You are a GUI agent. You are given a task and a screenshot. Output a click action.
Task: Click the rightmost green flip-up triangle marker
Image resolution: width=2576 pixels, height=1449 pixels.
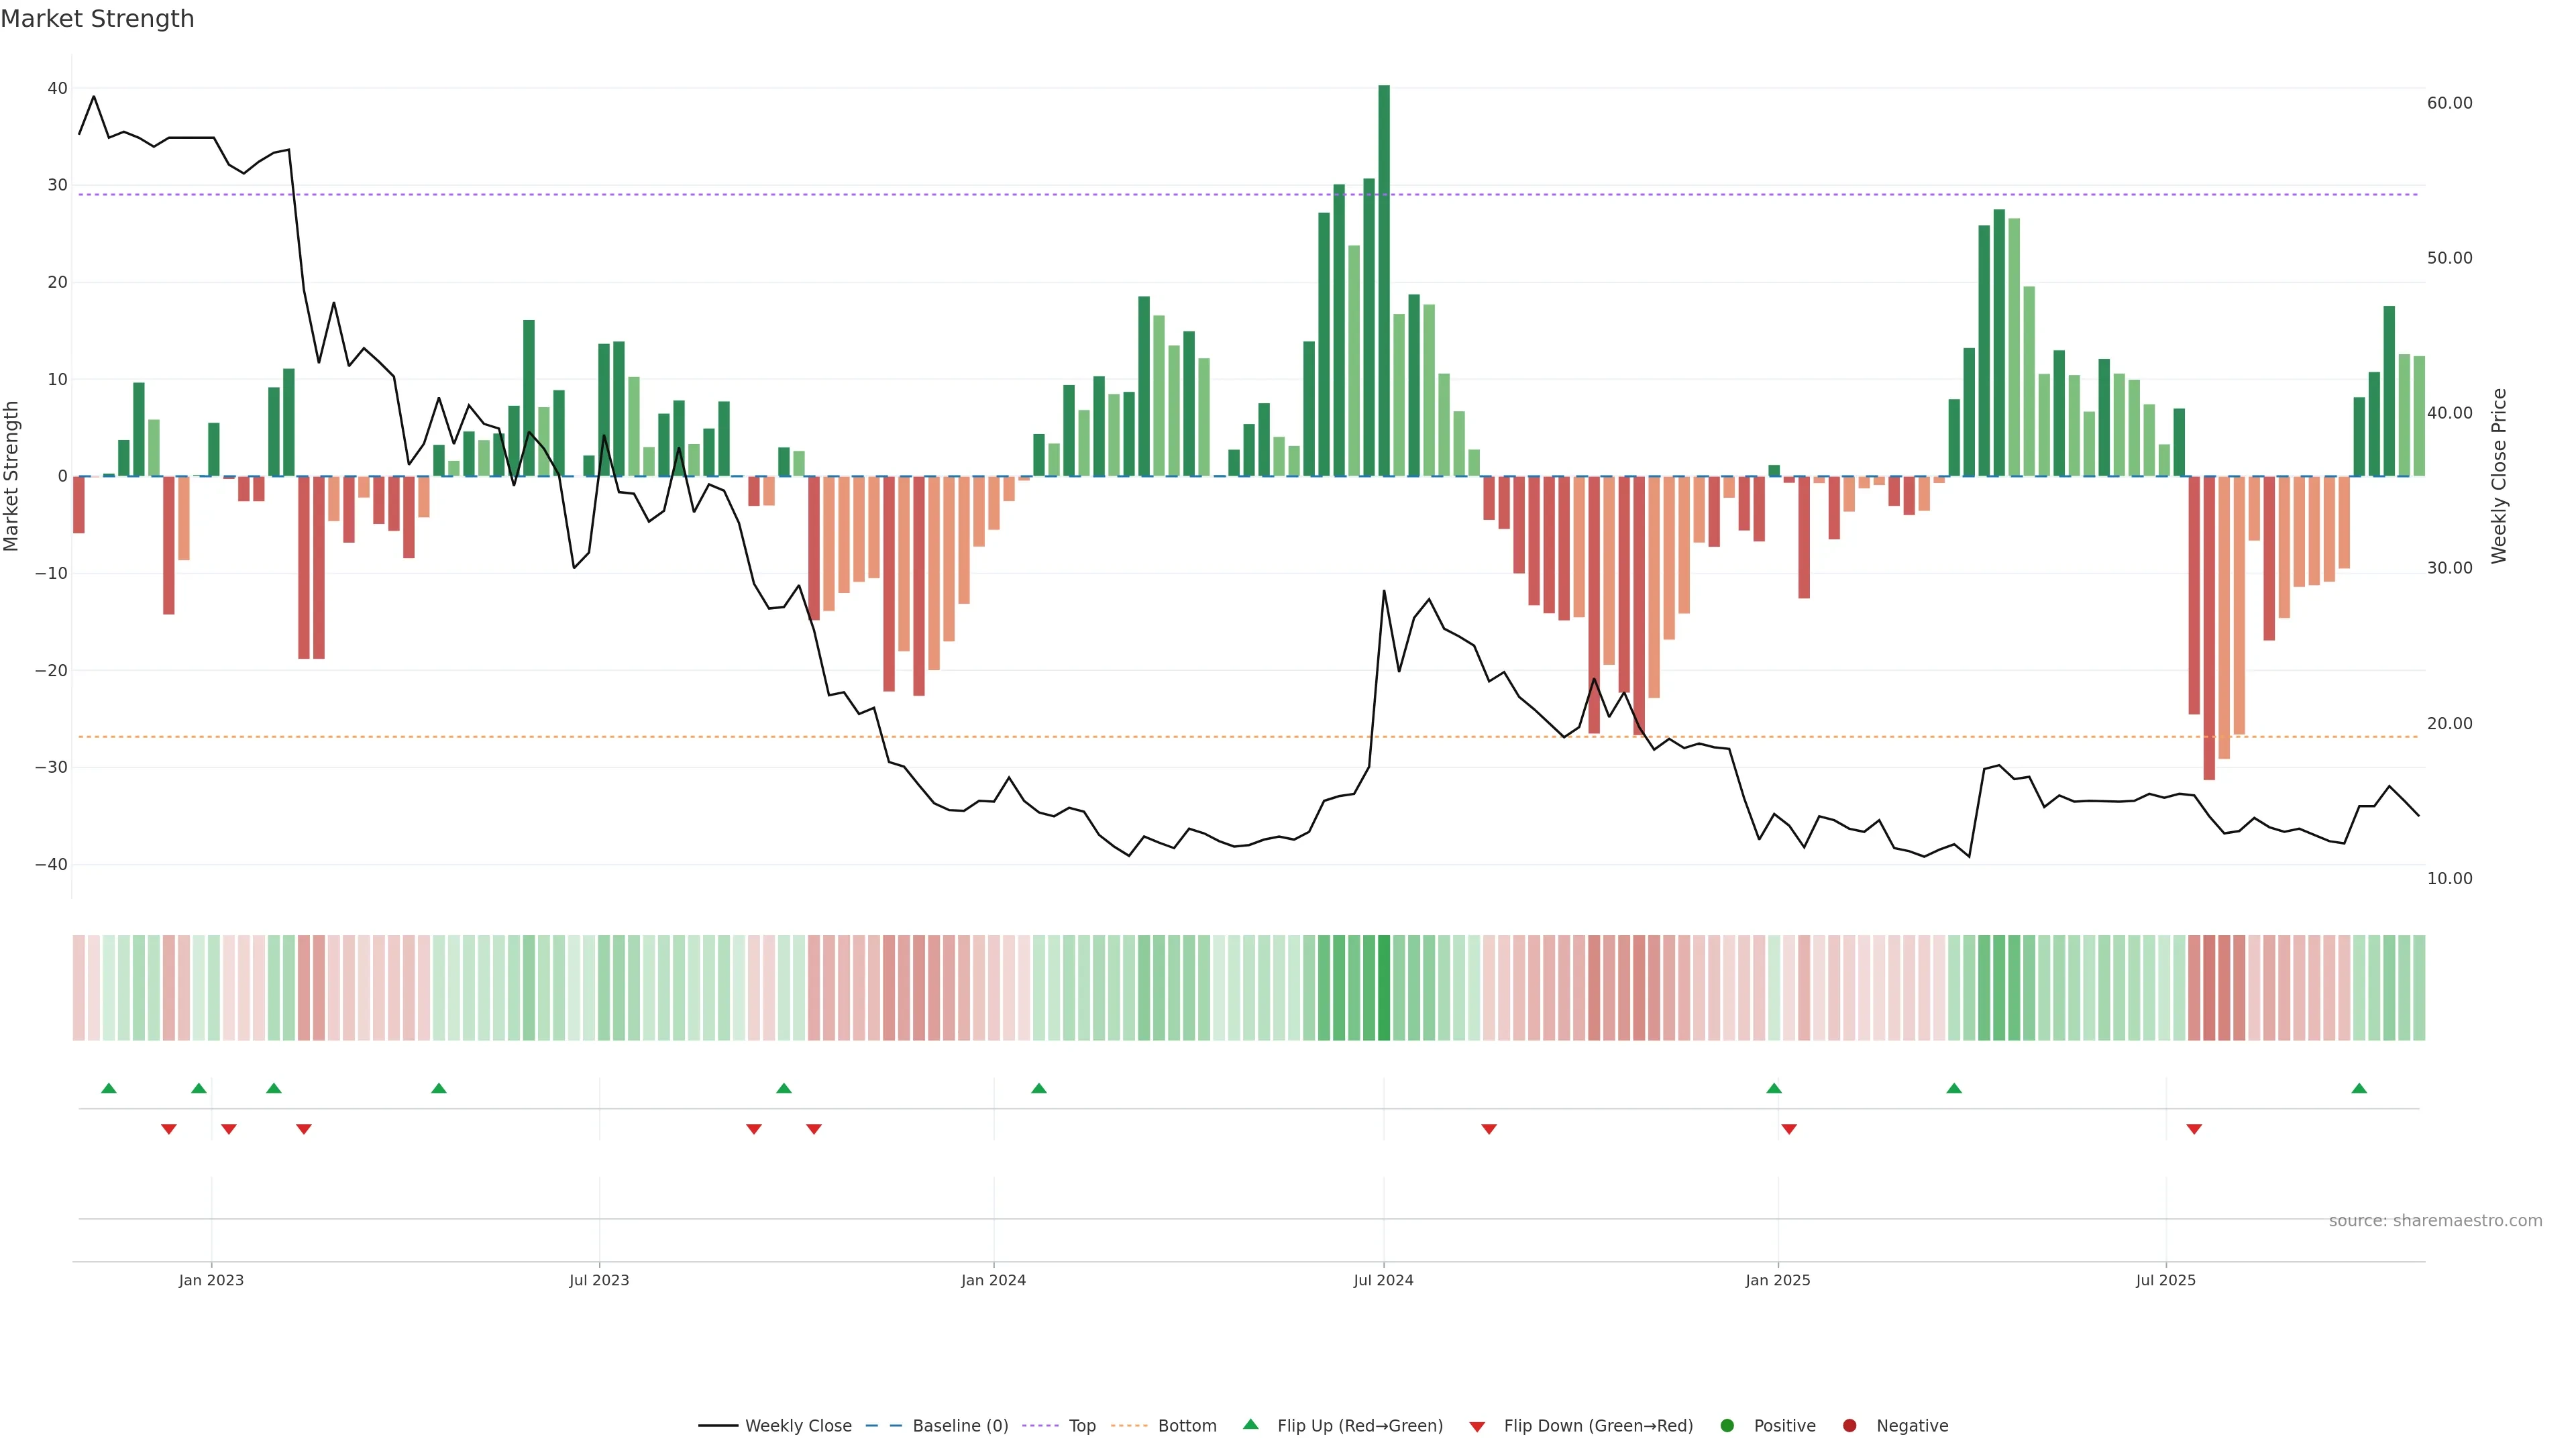pyautogui.click(x=2359, y=1088)
